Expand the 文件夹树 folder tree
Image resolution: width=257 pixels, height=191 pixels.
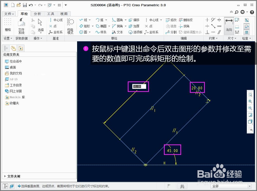tap(5, 176)
